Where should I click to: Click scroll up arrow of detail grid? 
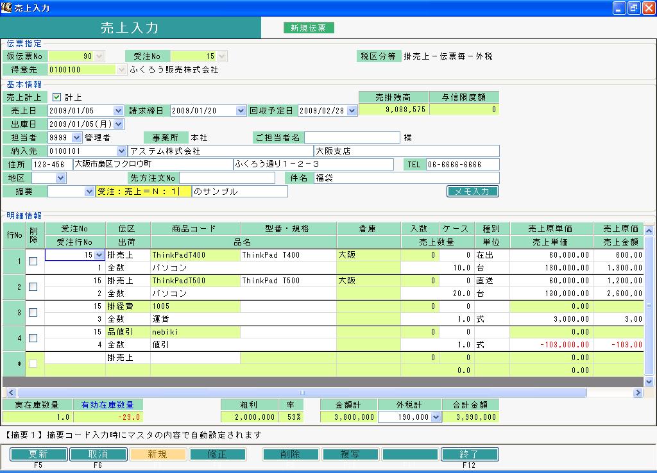649,231
